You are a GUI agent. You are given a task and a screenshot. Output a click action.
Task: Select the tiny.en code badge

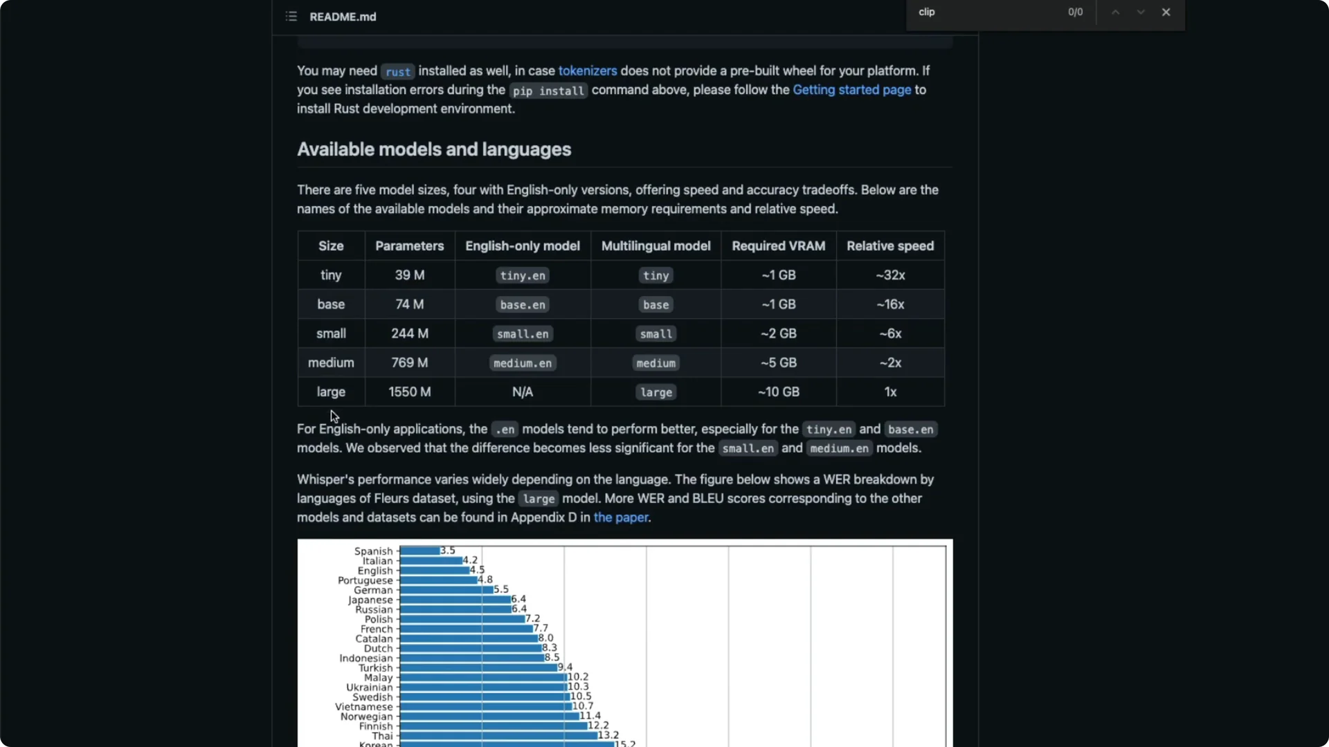coord(522,275)
